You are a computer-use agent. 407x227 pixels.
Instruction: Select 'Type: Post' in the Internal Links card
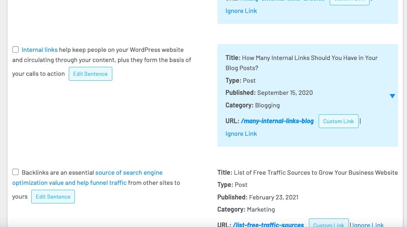pyautogui.click(x=241, y=80)
